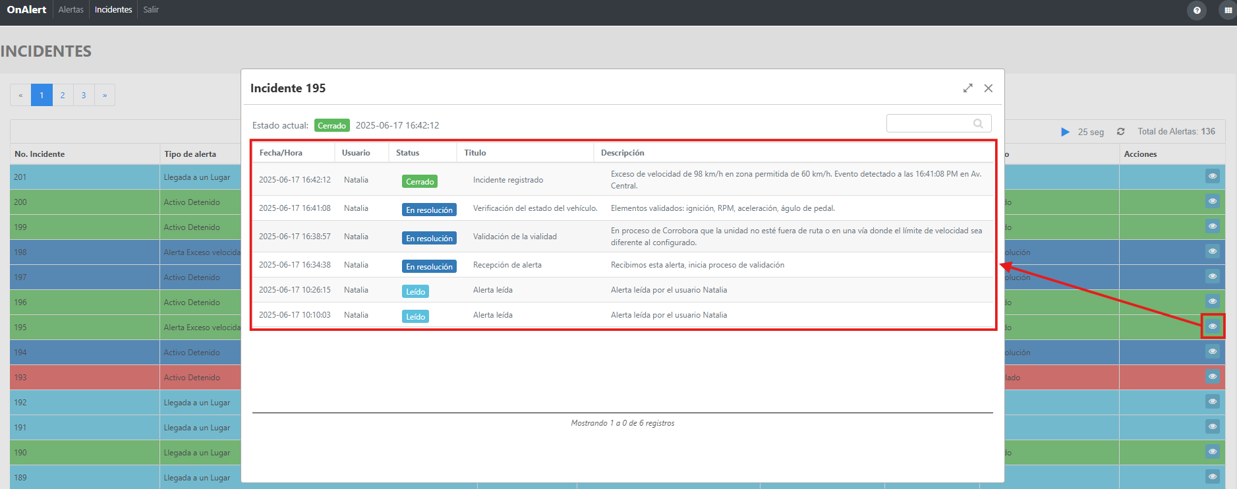Open the help question mark icon
Screen dimensions: 1237x489
1197,11
